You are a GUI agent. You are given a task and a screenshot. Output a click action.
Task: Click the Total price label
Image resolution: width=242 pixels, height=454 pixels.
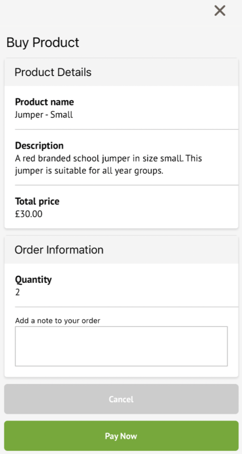(x=37, y=201)
